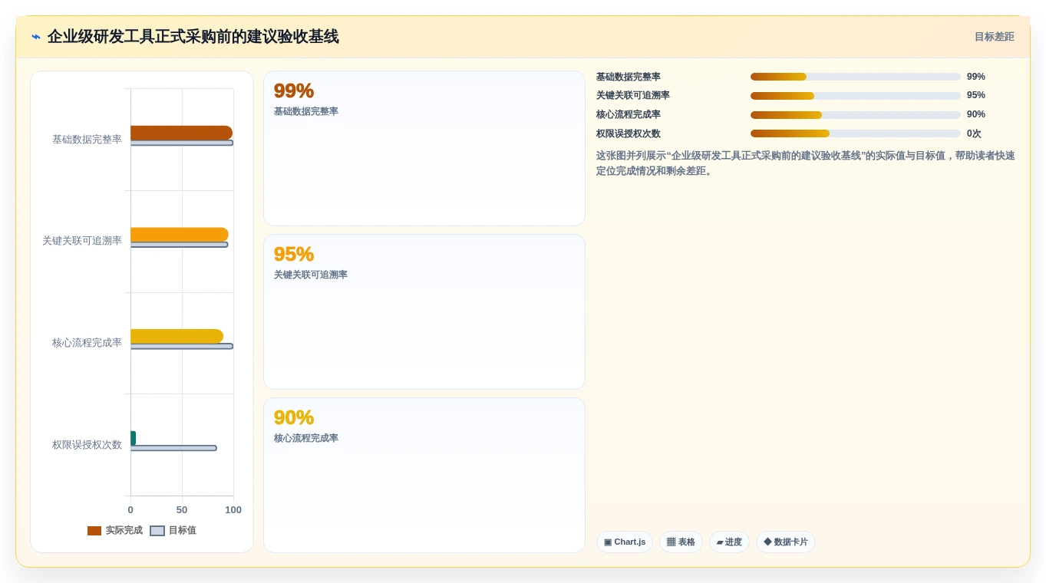Click the 核心流程完成率 chart axis label
Screen dimensions: 1046x583
pyautogui.click(x=87, y=343)
